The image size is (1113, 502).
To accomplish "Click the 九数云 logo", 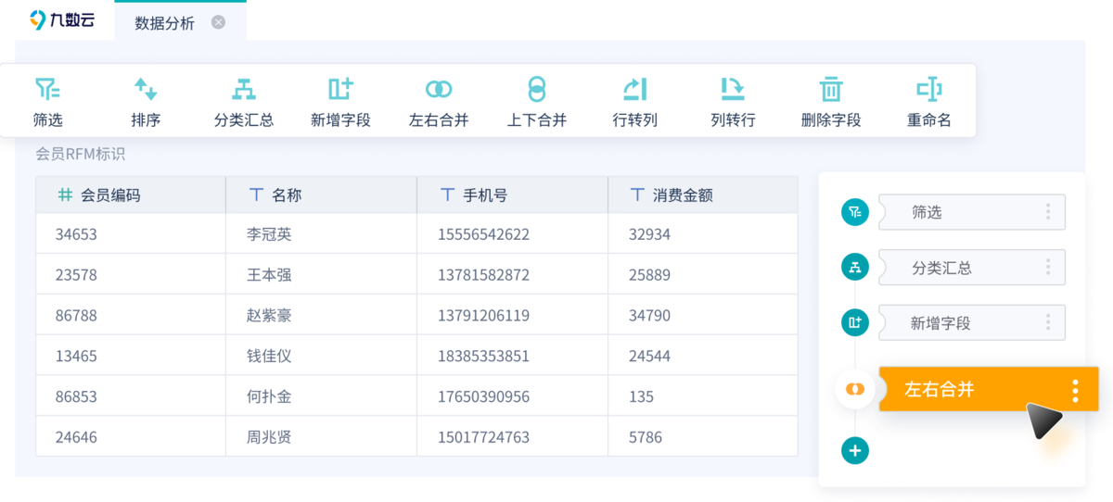I will pyautogui.click(x=62, y=19).
